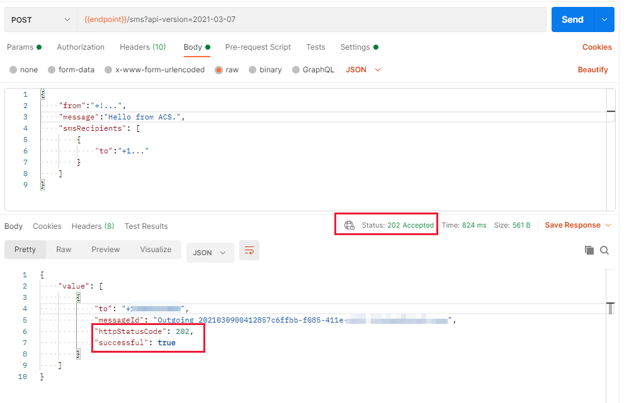Click the response body scrollbar marker
This screenshot has width=629, height=403.
click(610, 309)
